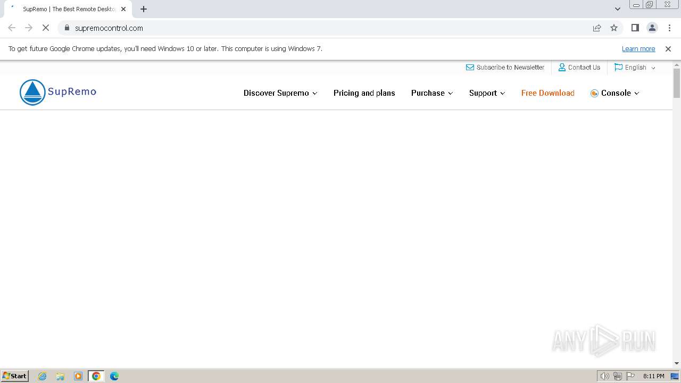The width and height of the screenshot is (681, 383).
Task: Launch Internet Explorer from taskbar
Action: point(43,376)
